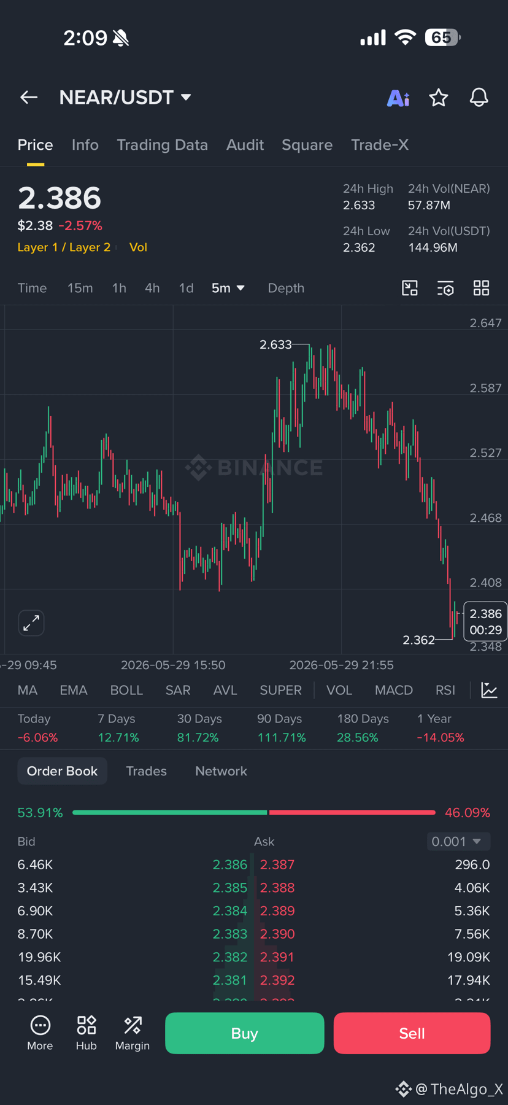Image resolution: width=508 pixels, height=1105 pixels.
Task: Open the grid layout icon
Action: click(482, 288)
